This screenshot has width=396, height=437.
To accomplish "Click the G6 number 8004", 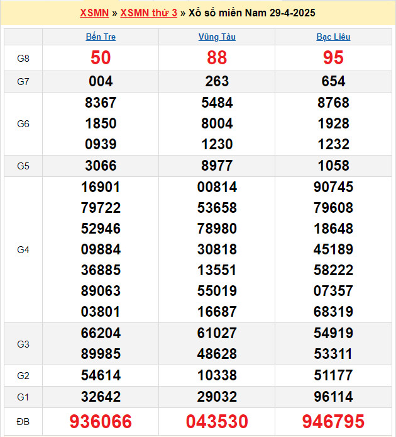I will click(217, 123).
